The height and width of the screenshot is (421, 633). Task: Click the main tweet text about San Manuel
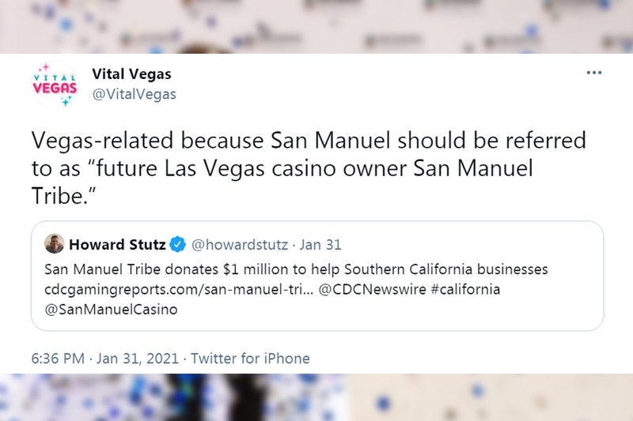(309, 168)
